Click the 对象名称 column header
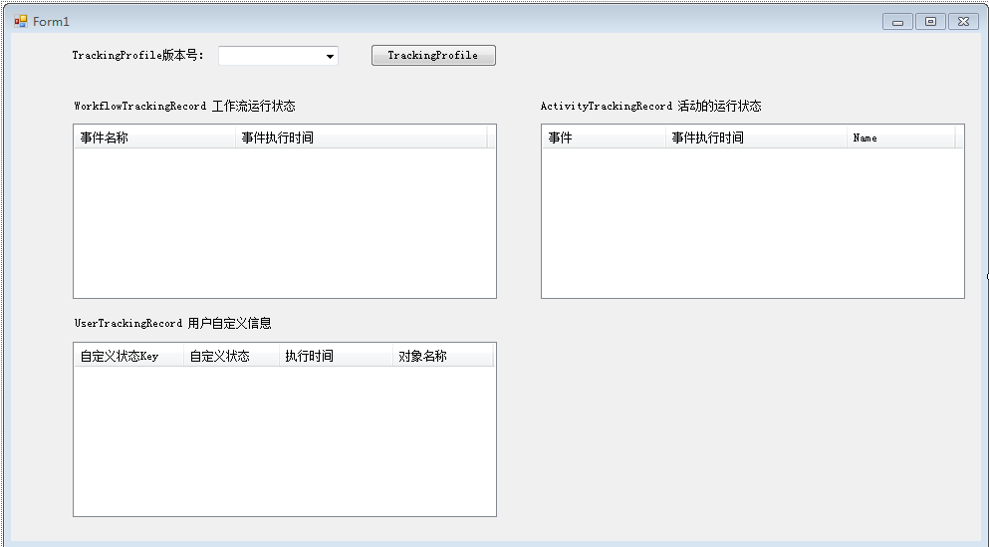Image resolution: width=989 pixels, height=547 pixels. (x=442, y=356)
